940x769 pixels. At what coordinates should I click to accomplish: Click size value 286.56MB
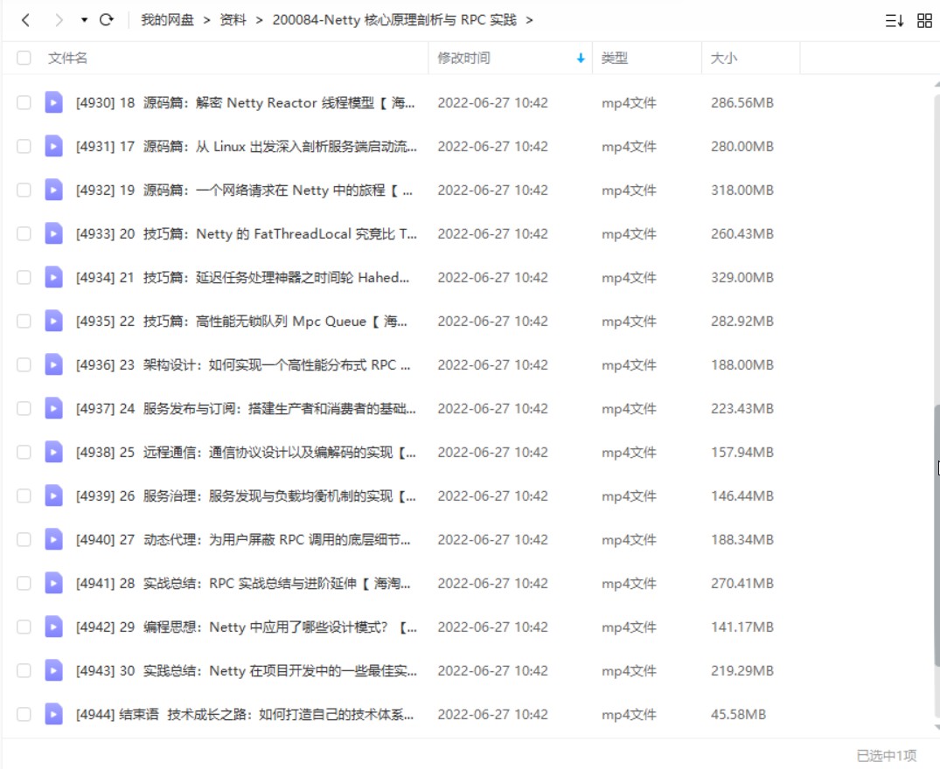point(742,103)
